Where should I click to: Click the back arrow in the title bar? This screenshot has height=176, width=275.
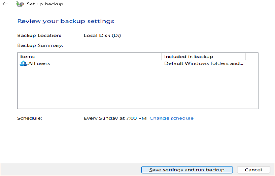(5, 4)
